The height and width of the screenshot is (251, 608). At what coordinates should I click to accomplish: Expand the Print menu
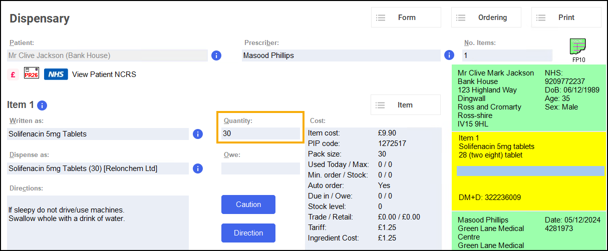(x=566, y=17)
